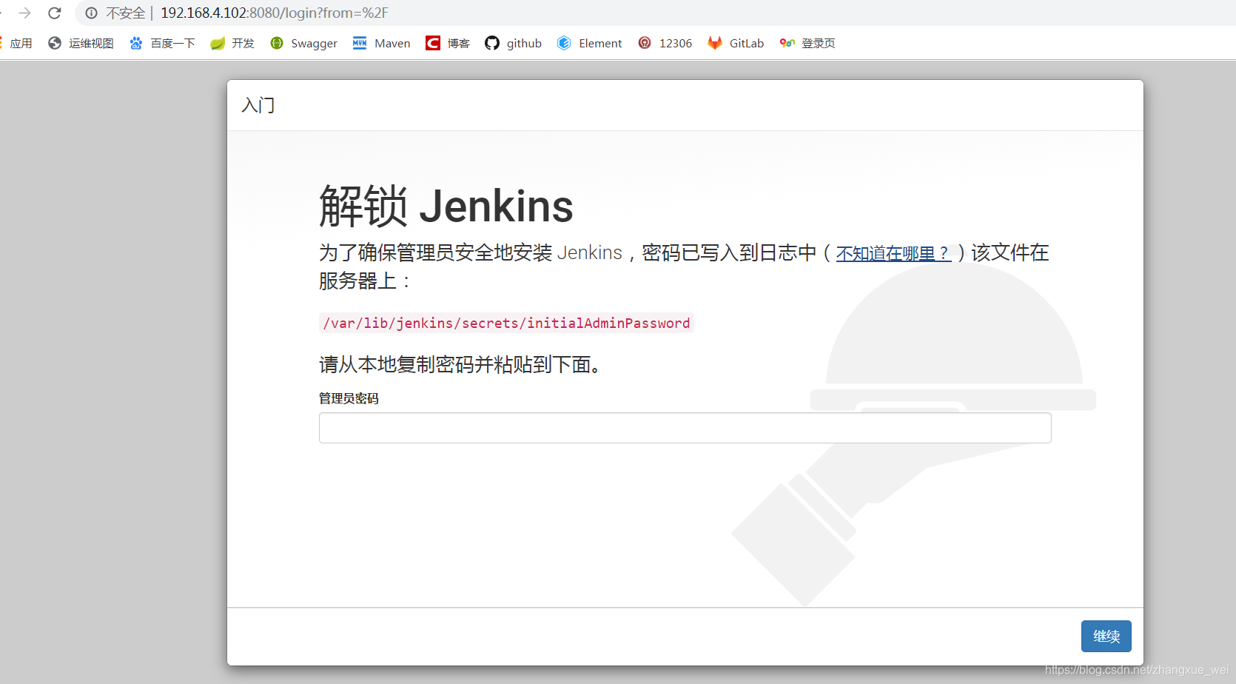The width and height of the screenshot is (1236, 684).
Task: Open the GitLab fox icon bookmark
Action: [x=715, y=43]
